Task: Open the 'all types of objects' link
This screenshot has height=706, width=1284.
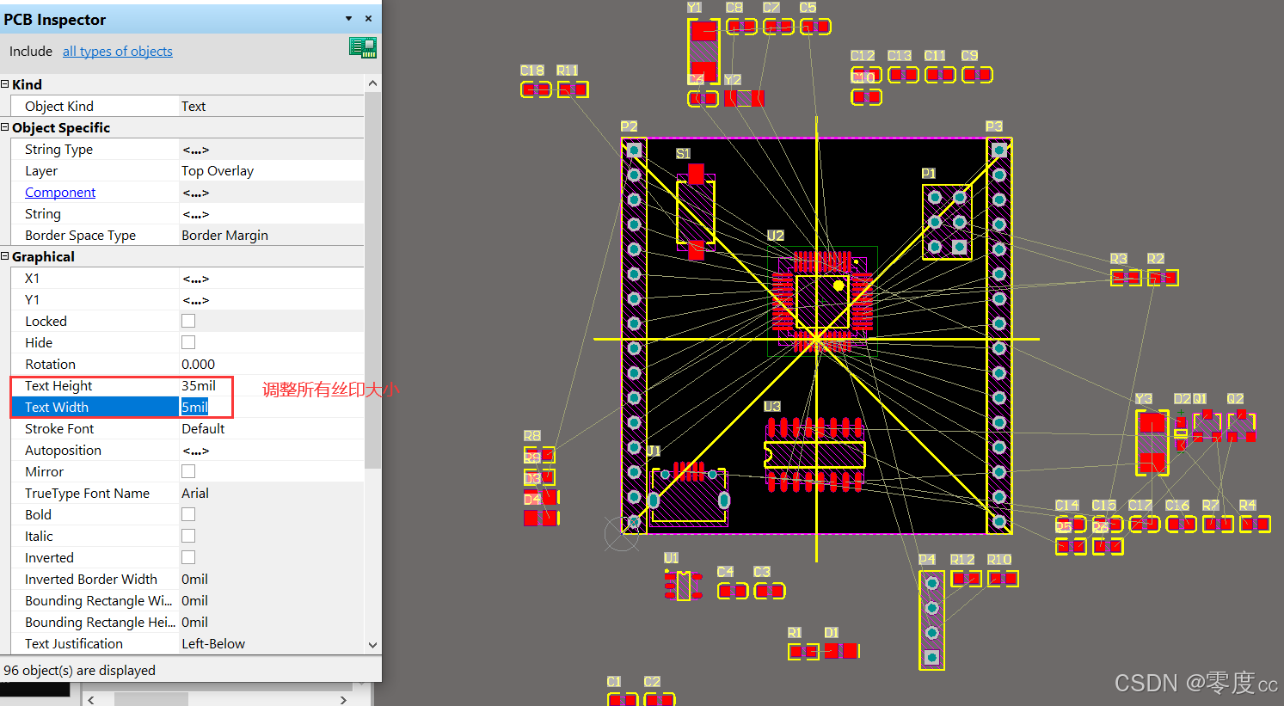Action: click(x=118, y=52)
